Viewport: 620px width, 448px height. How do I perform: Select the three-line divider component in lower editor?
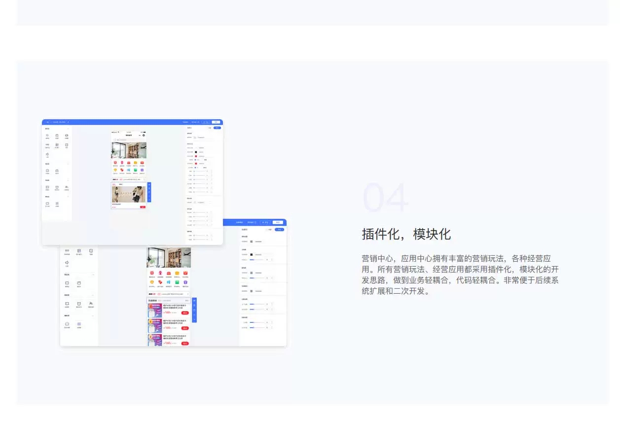tap(79, 324)
